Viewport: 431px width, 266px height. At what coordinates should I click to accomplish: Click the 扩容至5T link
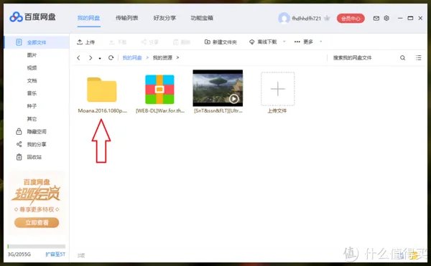55,255
